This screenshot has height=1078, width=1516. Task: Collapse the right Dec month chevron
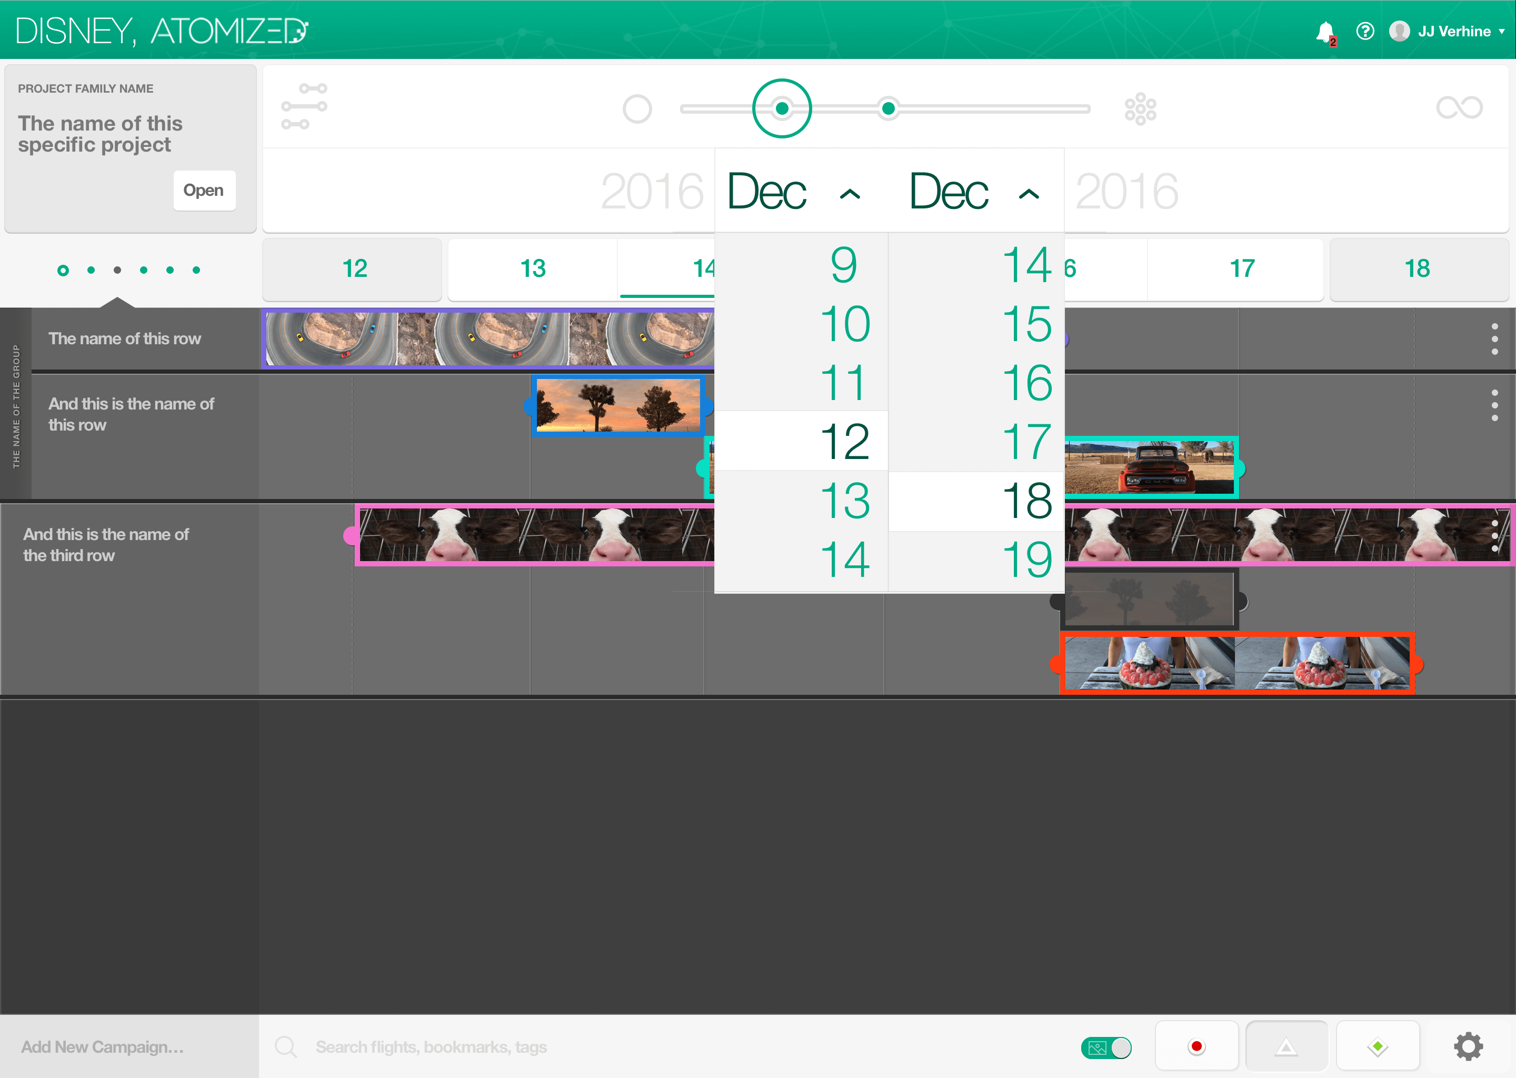click(x=1029, y=194)
